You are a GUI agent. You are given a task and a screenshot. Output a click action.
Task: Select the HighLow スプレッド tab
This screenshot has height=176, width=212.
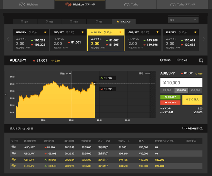coord(80,4)
